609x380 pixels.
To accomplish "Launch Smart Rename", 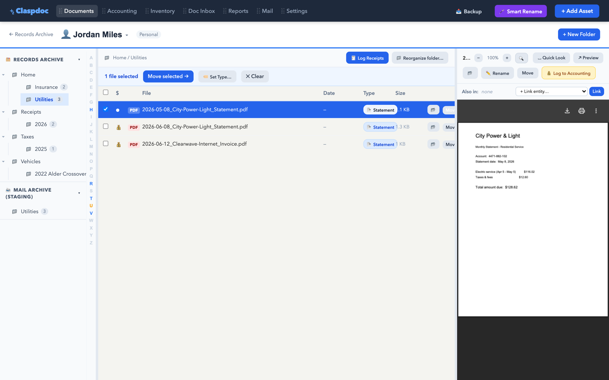I will (521, 11).
